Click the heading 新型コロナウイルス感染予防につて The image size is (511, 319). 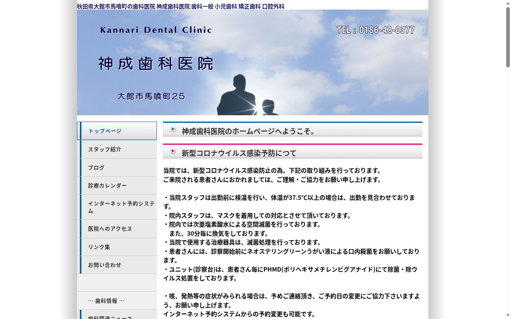(239, 153)
